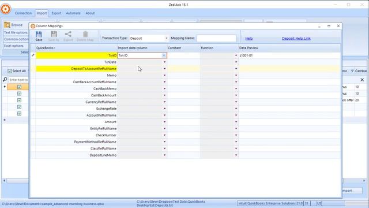The image size is (369, 208).
Task: Click Text file options in main window
Action: pyautogui.click(x=16, y=32)
